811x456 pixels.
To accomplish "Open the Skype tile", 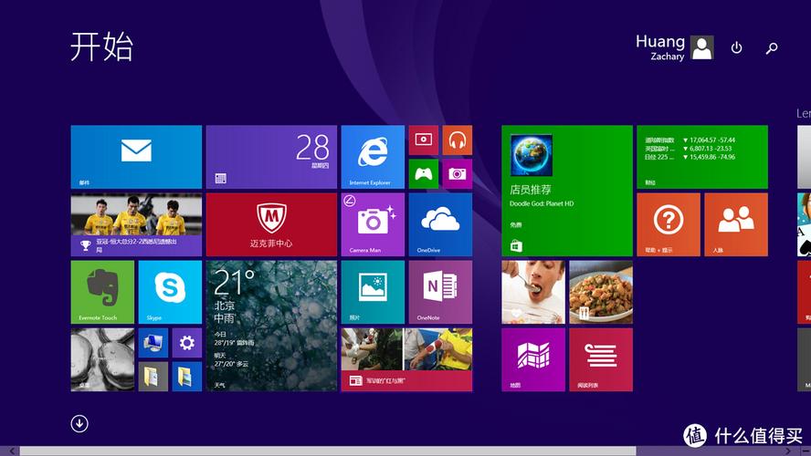I will click(170, 292).
